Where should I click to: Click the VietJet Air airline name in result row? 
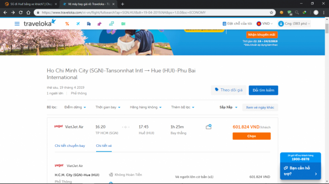74,127
